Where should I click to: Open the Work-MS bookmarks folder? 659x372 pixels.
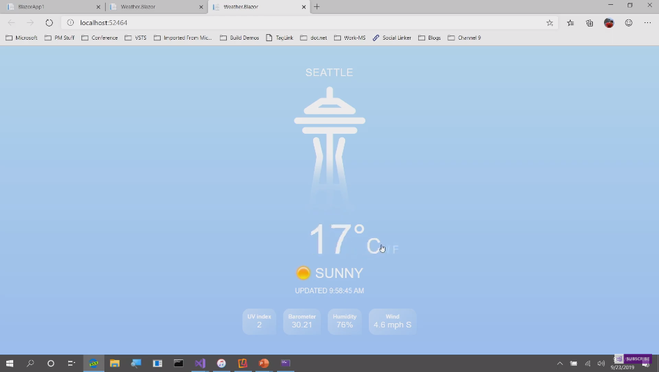click(349, 38)
